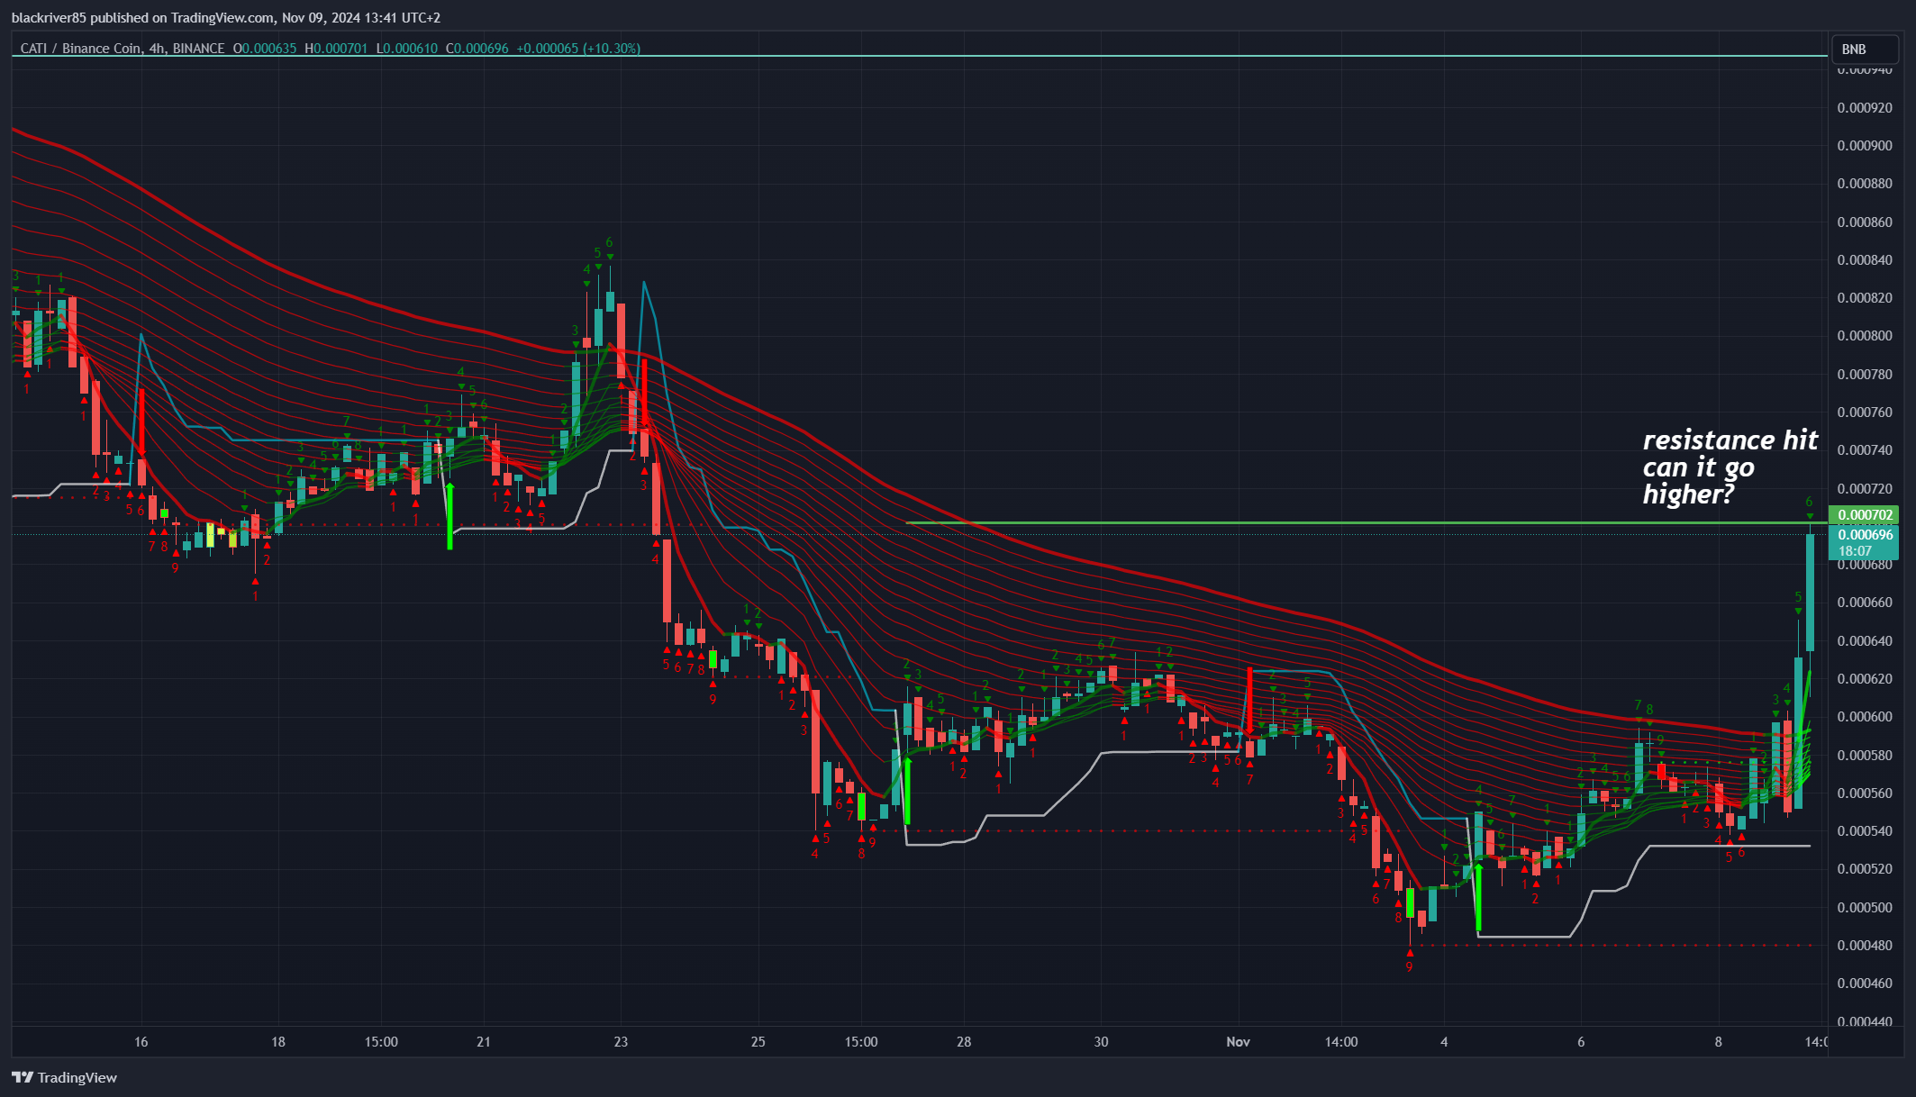Click the 0.000740 price axis label
1916x1097 pixels.
[x=1864, y=450]
